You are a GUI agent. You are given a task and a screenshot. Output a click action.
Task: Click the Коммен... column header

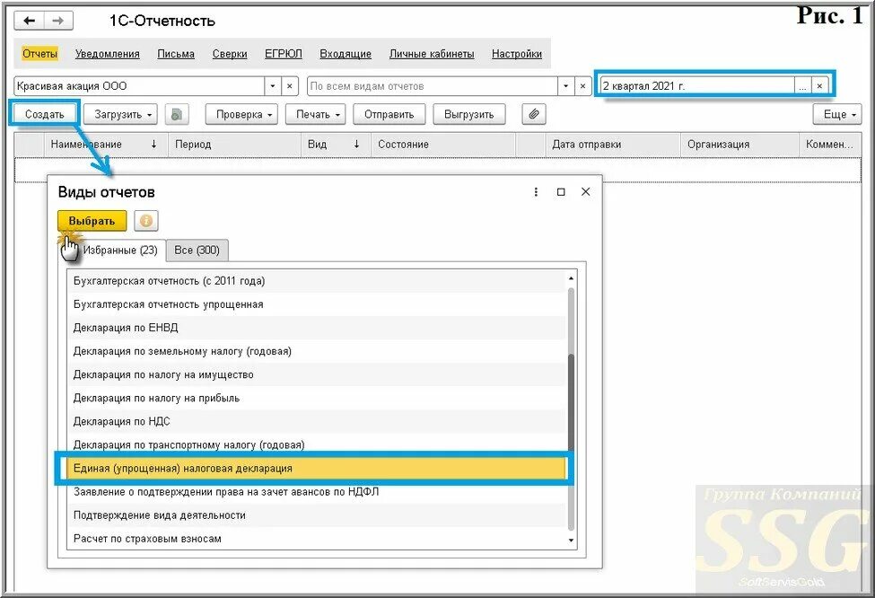(830, 145)
